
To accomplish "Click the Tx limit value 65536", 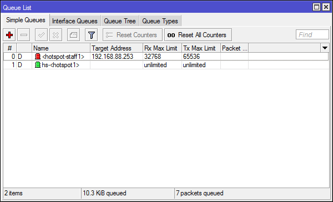I will coord(191,57).
